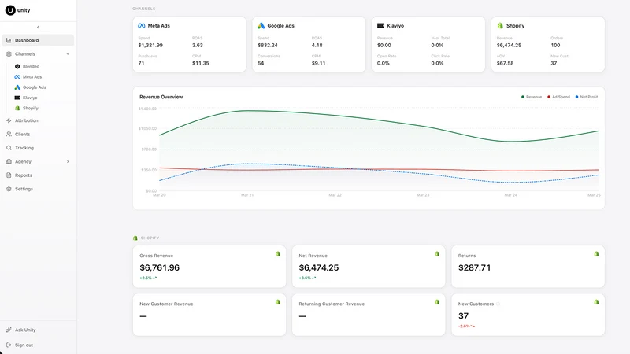This screenshot has width=630, height=354.
Task: Expand the Agency submenu arrow
Action: (68, 161)
